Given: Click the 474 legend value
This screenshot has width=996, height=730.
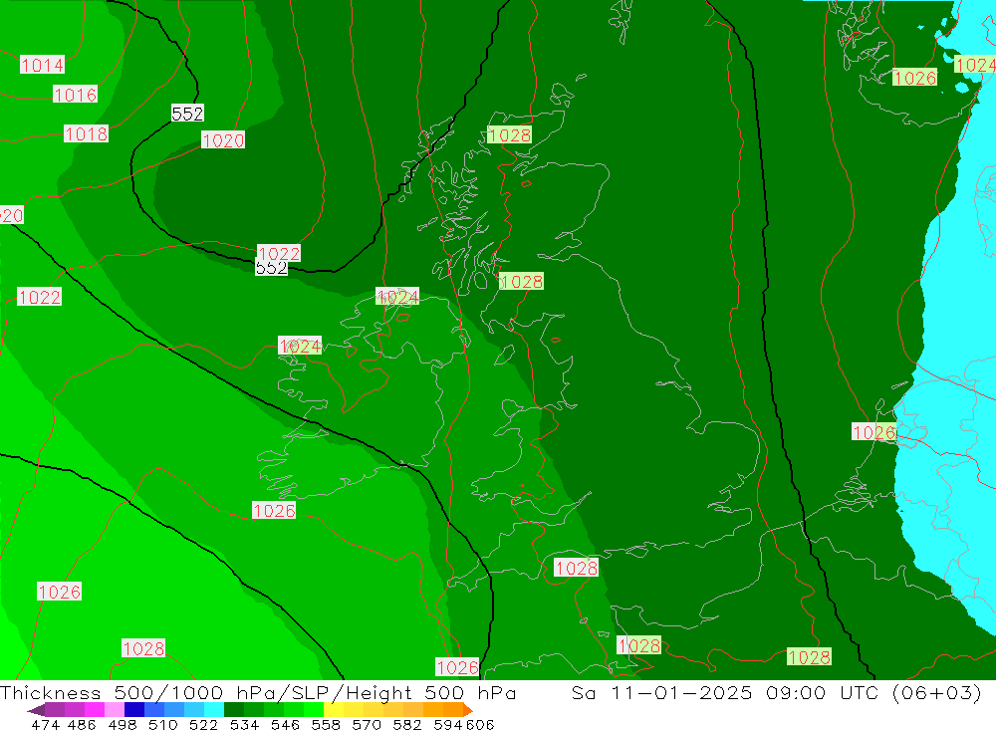Looking at the screenshot, I should point(45,724).
